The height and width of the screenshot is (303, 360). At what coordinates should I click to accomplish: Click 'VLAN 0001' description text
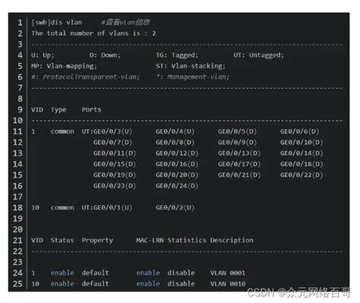228,273
